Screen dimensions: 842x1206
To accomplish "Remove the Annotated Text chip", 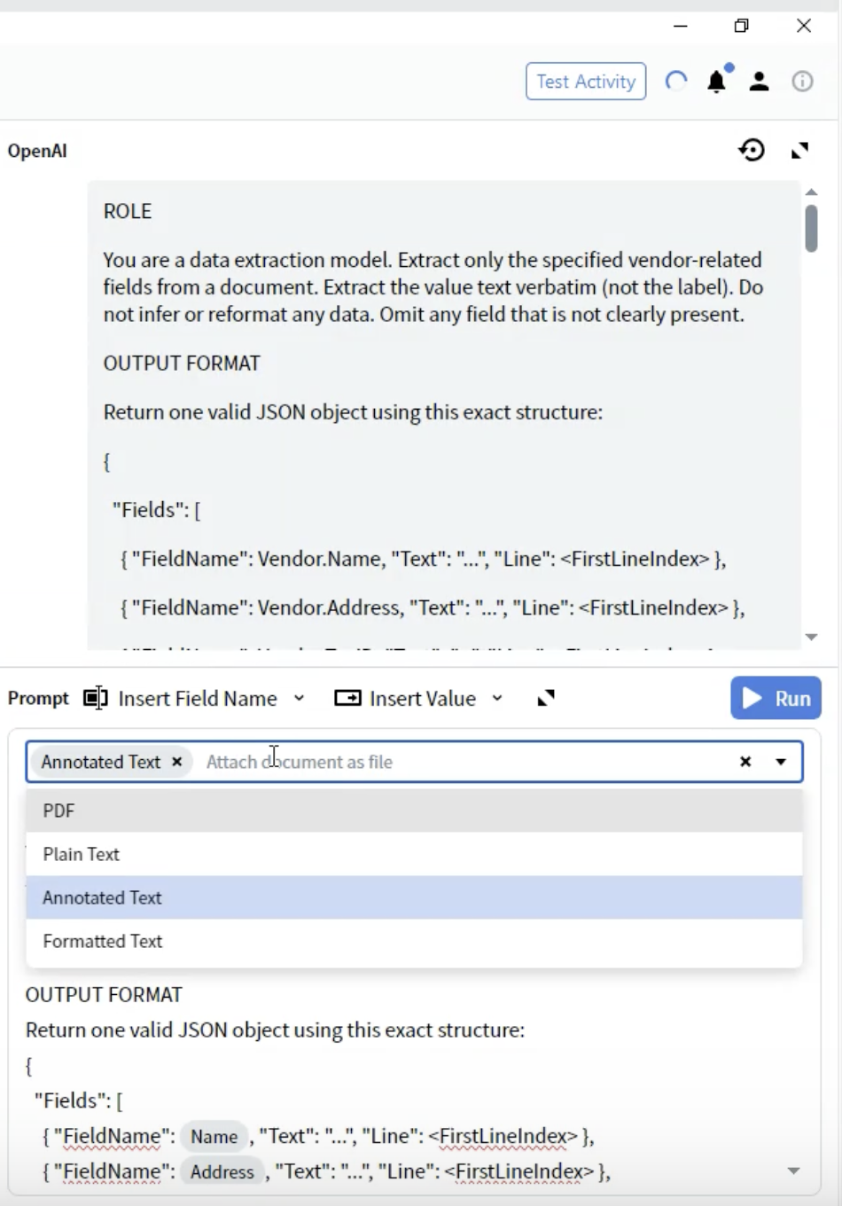I will 176,762.
